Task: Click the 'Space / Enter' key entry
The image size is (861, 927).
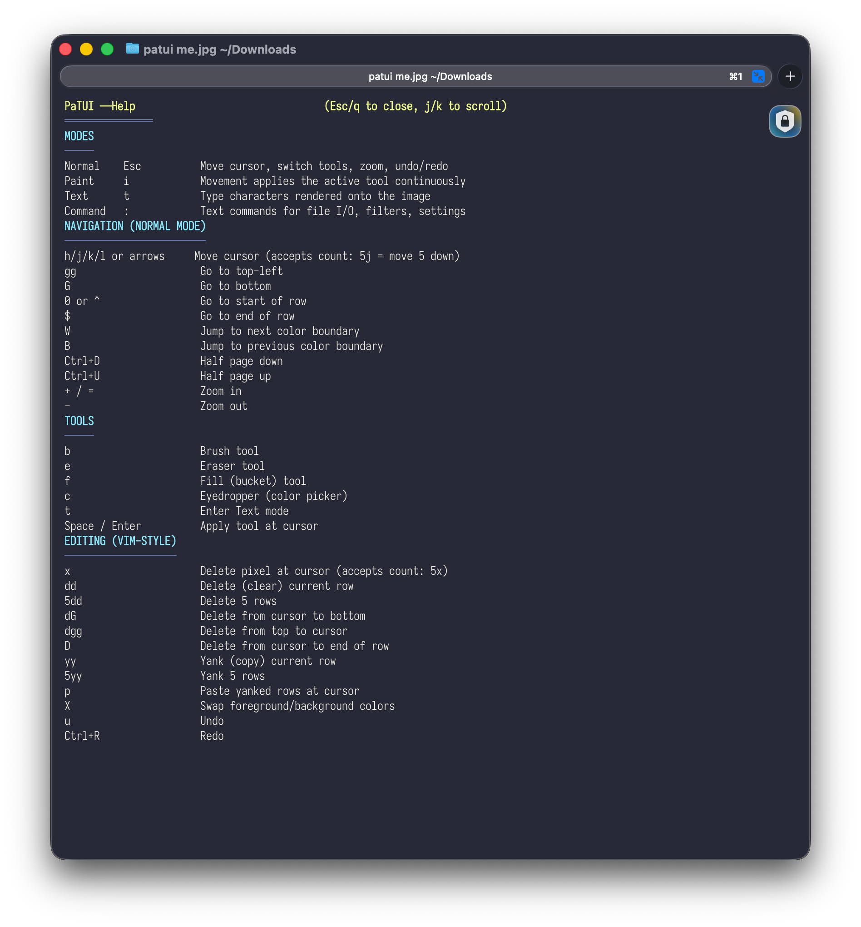Action: pyautogui.click(x=103, y=526)
